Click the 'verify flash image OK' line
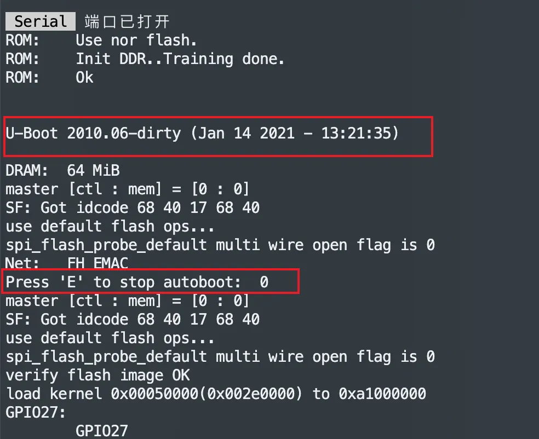The height and width of the screenshot is (439, 539). 98,376
